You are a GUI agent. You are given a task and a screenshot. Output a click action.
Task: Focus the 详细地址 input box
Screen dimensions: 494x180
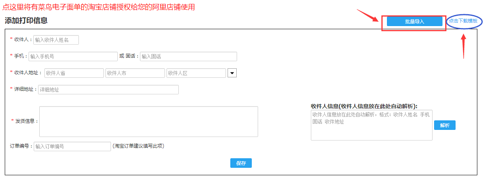click(x=108, y=90)
